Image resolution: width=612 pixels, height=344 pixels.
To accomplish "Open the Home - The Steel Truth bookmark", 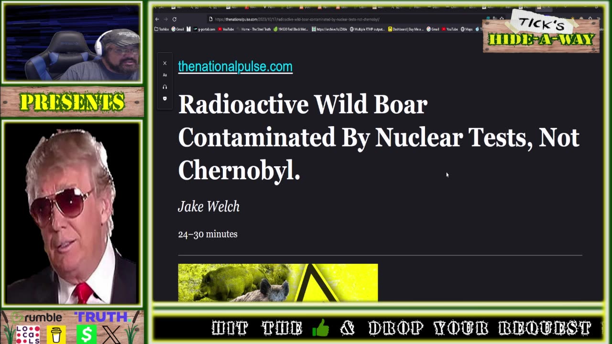I will 253,29.
